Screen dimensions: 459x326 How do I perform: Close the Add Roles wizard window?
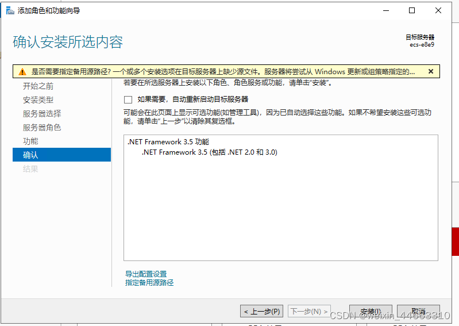438,10
